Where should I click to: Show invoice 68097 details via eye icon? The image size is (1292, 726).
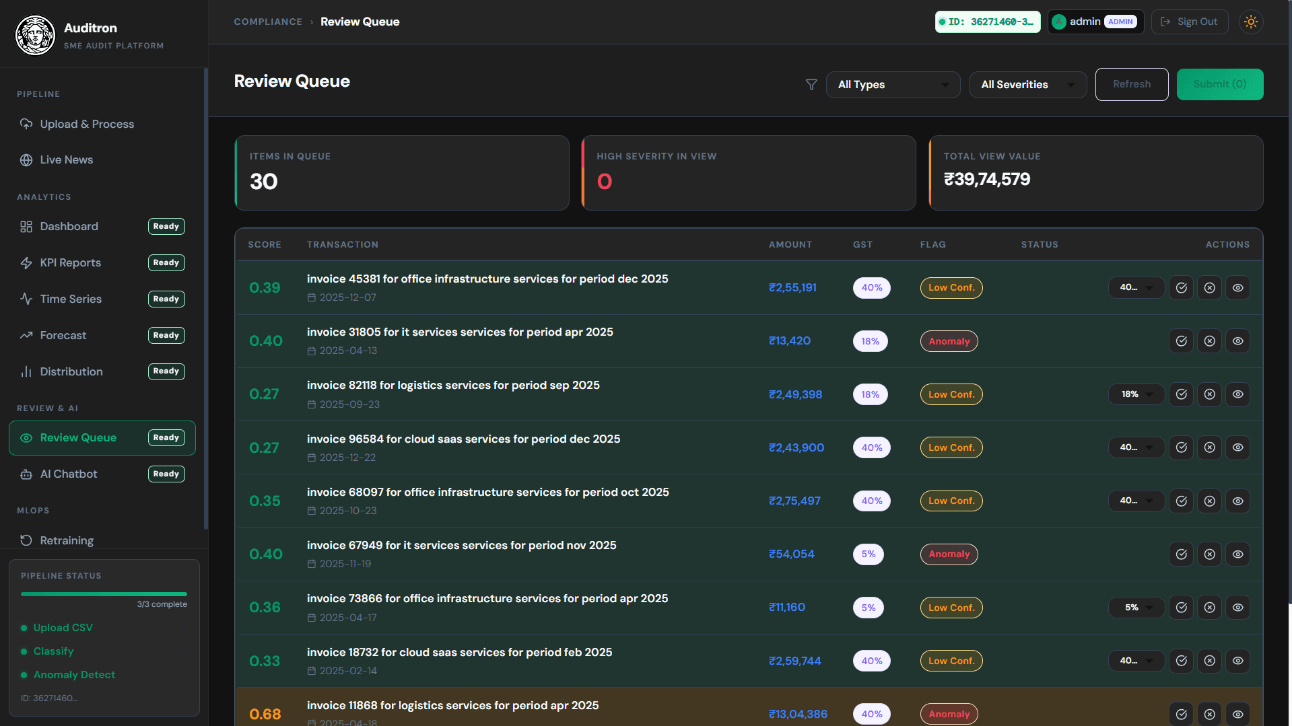tap(1237, 501)
